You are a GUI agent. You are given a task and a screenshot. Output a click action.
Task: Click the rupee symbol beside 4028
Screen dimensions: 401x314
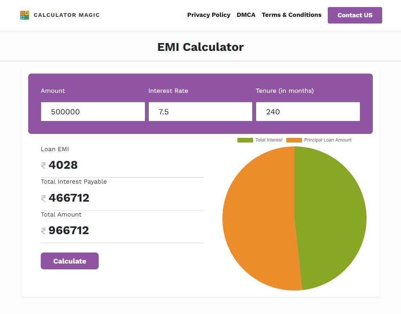pyautogui.click(x=43, y=166)
